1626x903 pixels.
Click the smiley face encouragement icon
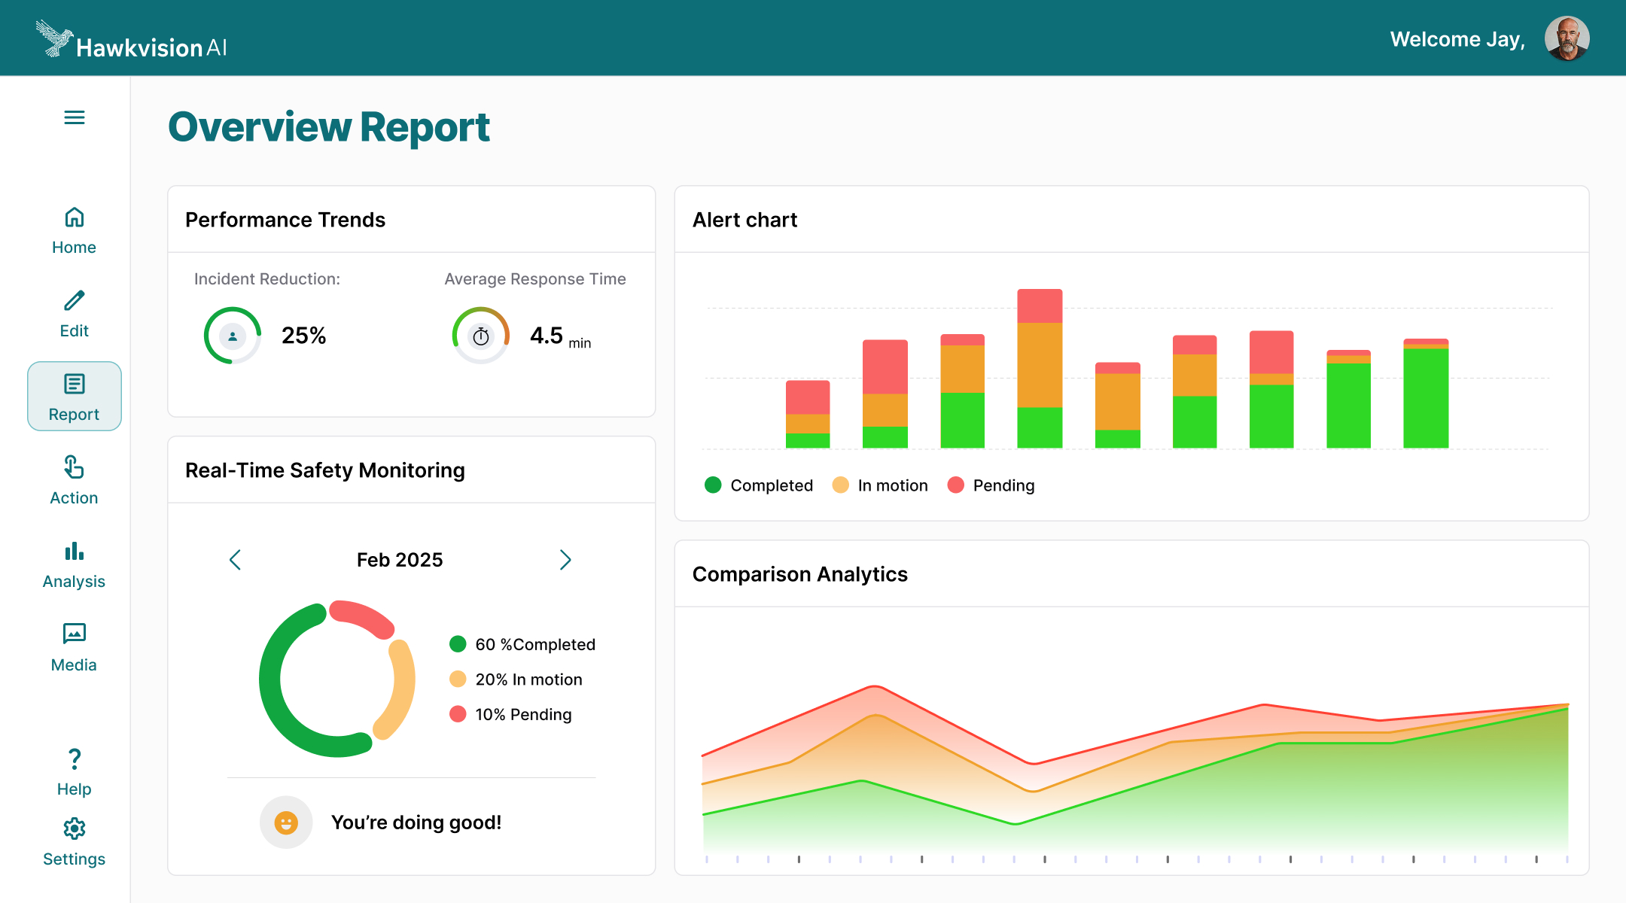[x=286, y=822]
